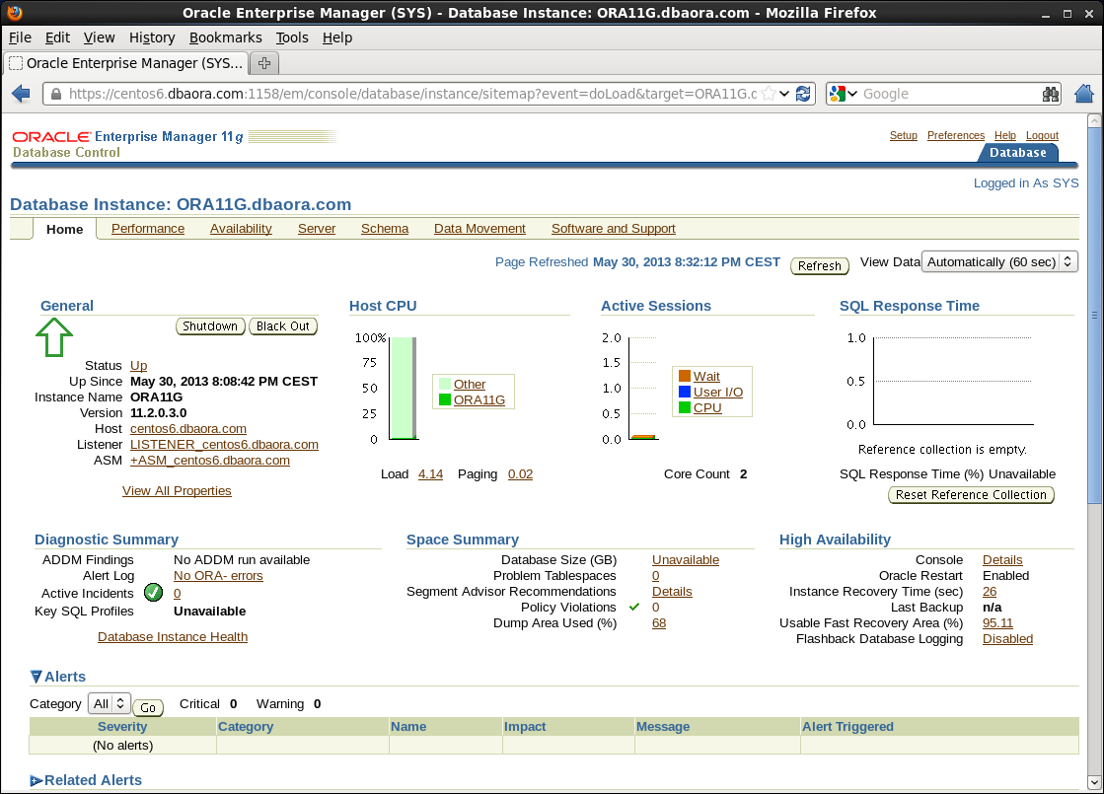Switch to the Availability tab
The width and height of the screenshot is (1104, 794).
pos(241,228)
